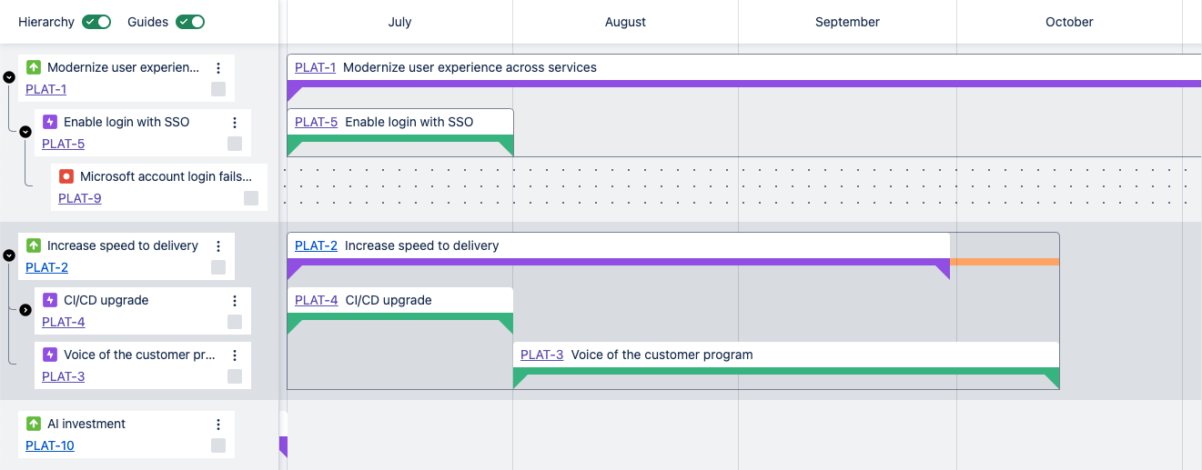The width and height of the screenshot is (1202, 470).
Task: Select the July month header
Action: [400, 22]
